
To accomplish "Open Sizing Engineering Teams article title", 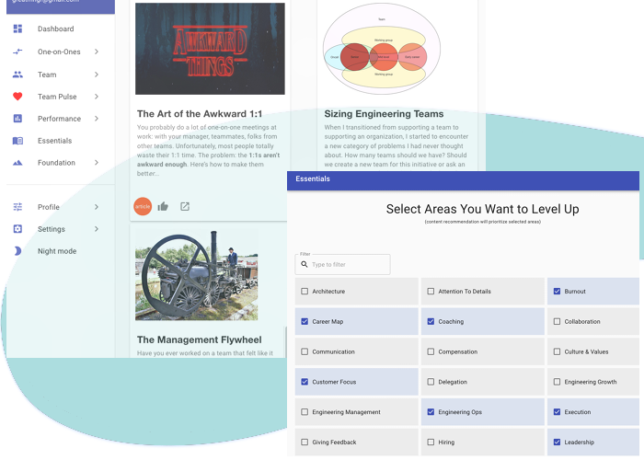I will [x=384, y=114].
